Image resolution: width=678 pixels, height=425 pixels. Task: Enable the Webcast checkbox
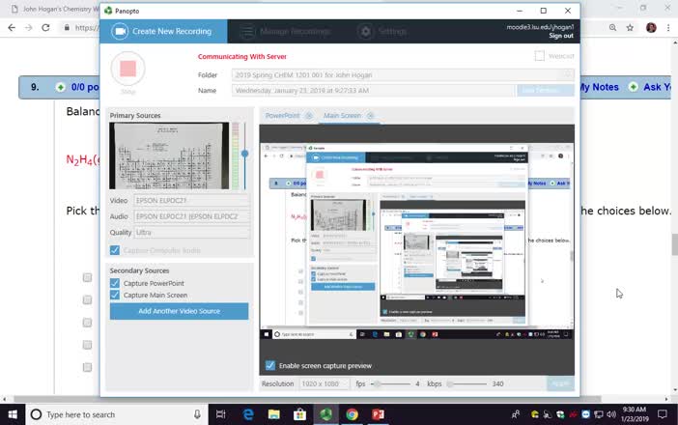[x=540, y=56]
